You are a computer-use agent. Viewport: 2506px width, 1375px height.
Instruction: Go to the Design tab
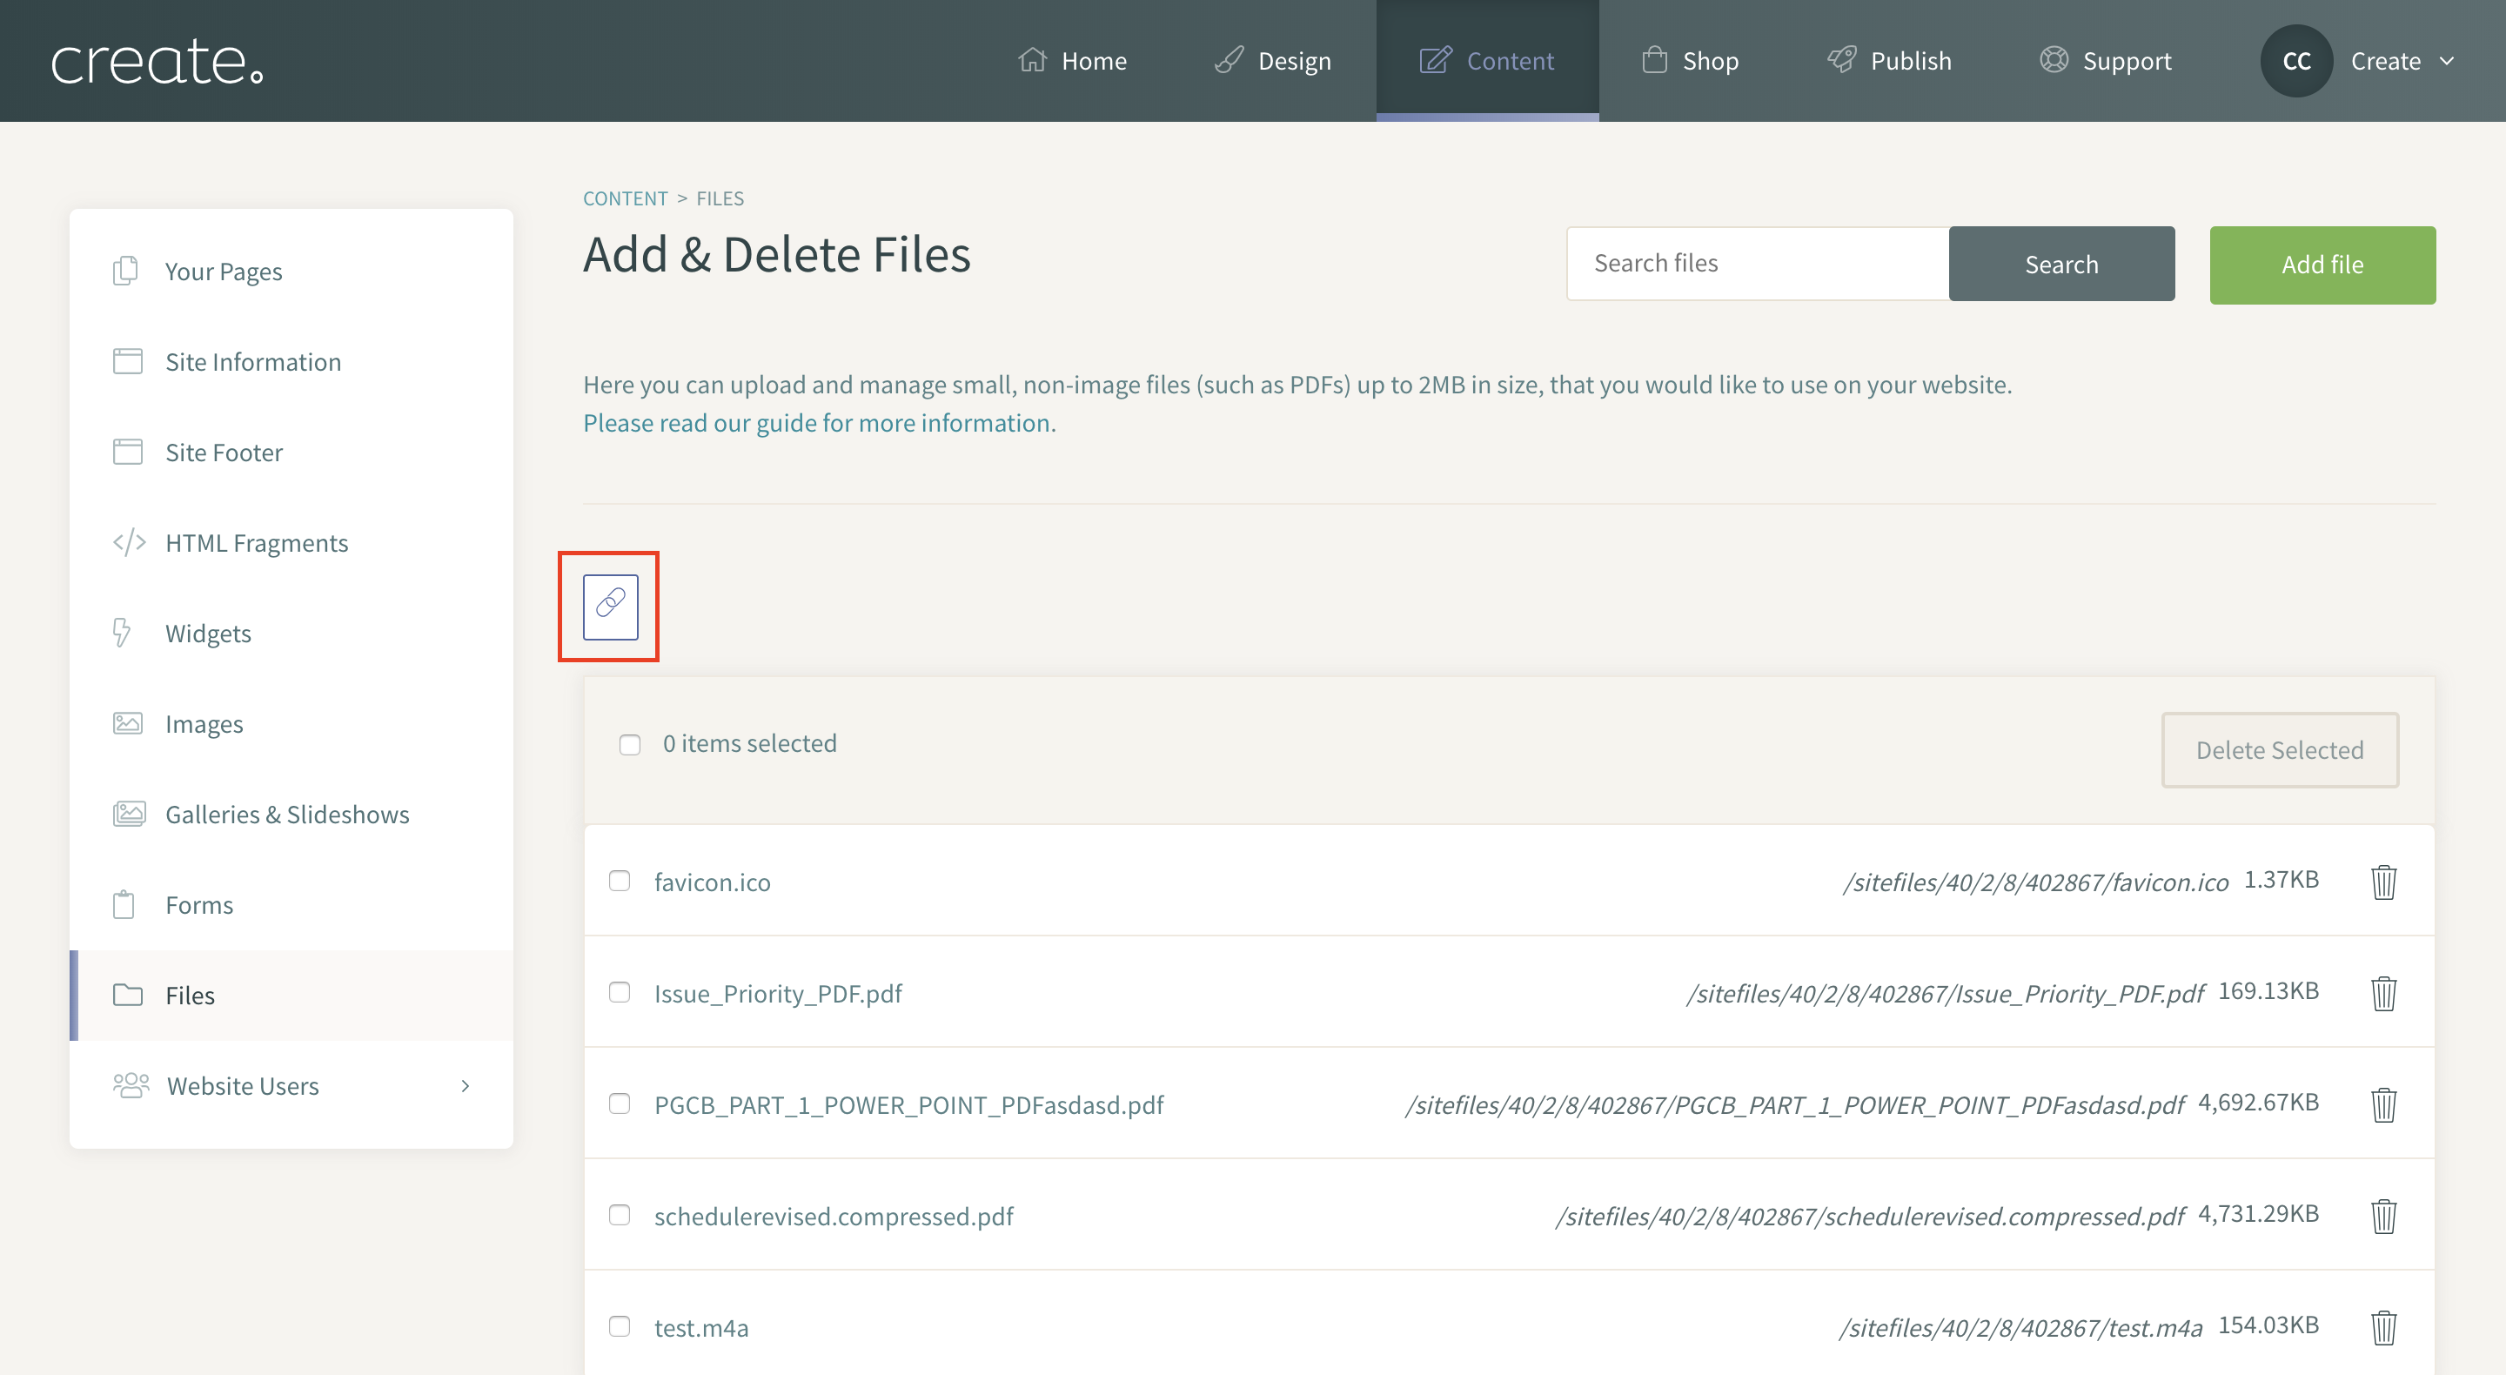tap(1272, 60)
